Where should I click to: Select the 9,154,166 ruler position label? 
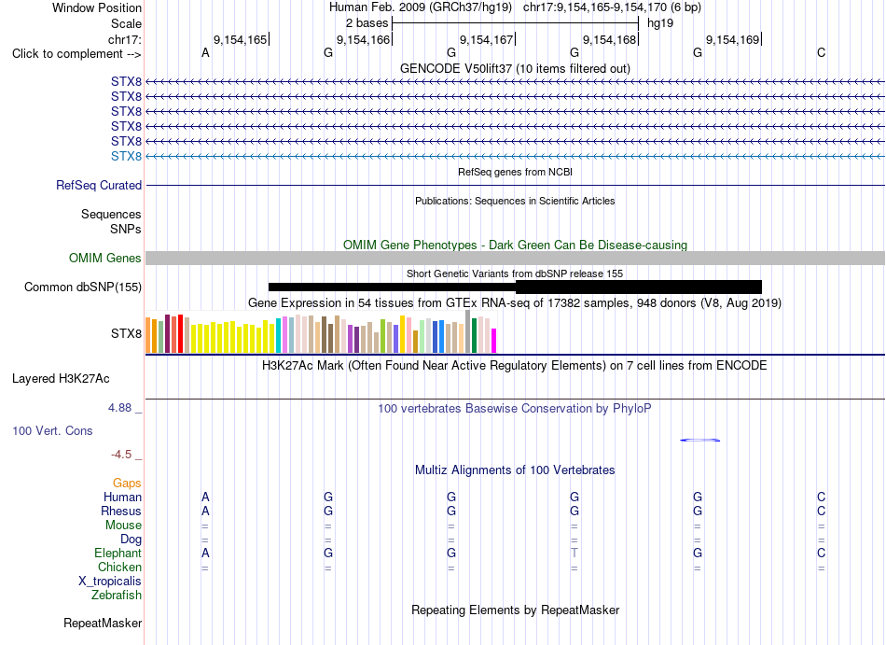[364, 39]
